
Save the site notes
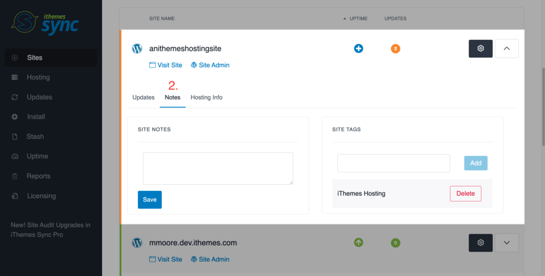point(150,199)
